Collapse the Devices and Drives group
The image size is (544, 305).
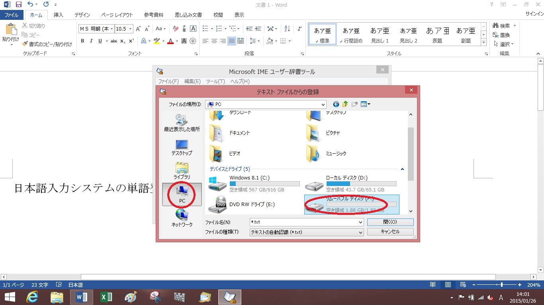(x=402, y=169)
